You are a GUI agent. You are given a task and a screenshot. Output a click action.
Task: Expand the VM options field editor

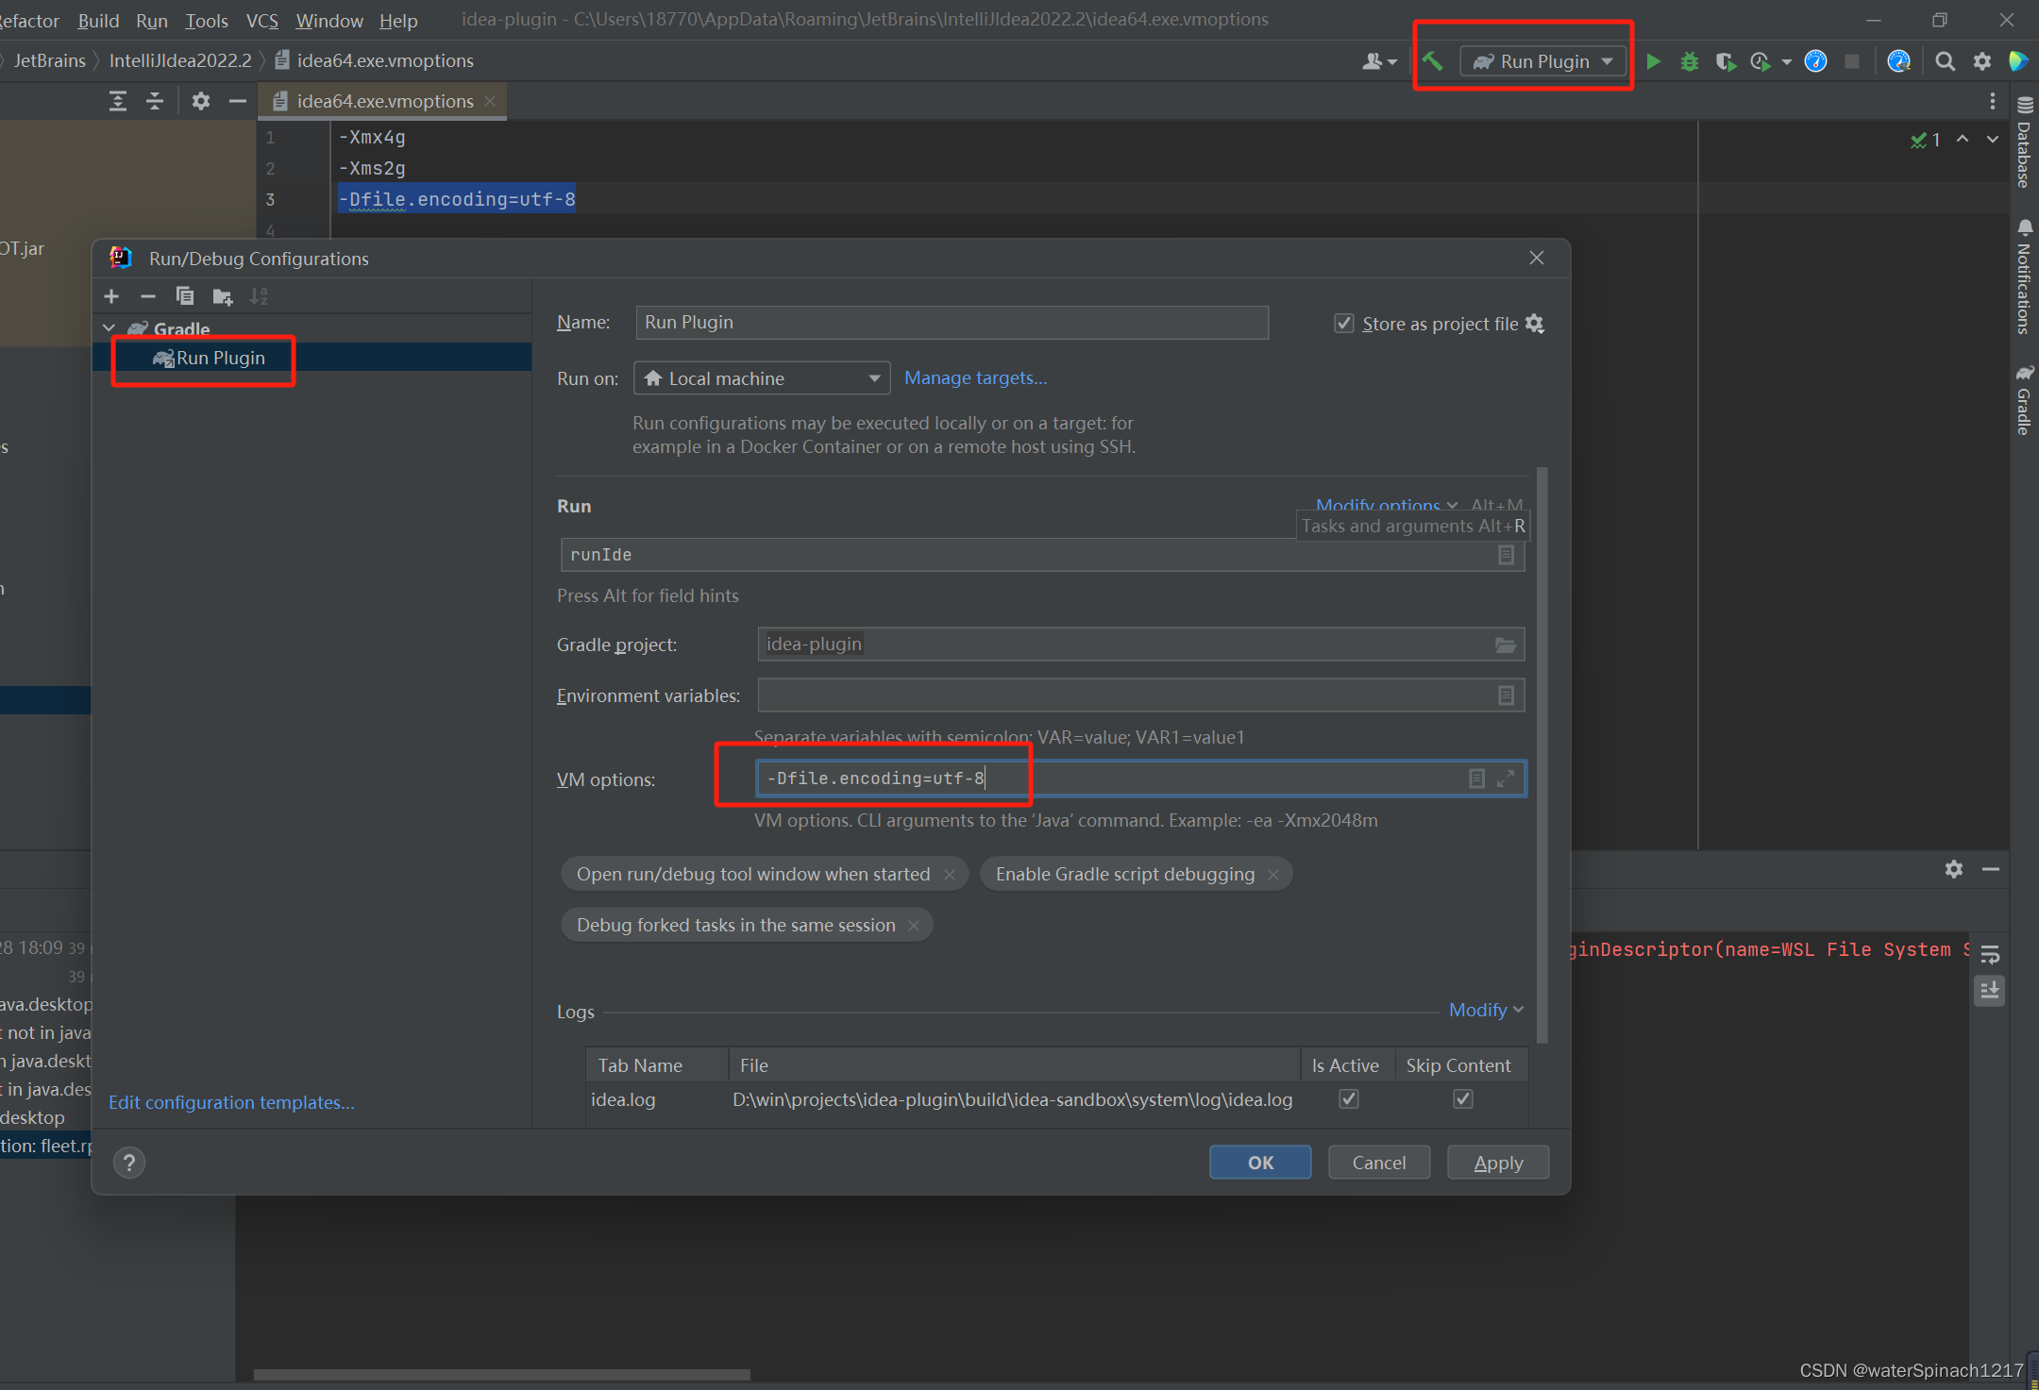tap(1506, 779)
